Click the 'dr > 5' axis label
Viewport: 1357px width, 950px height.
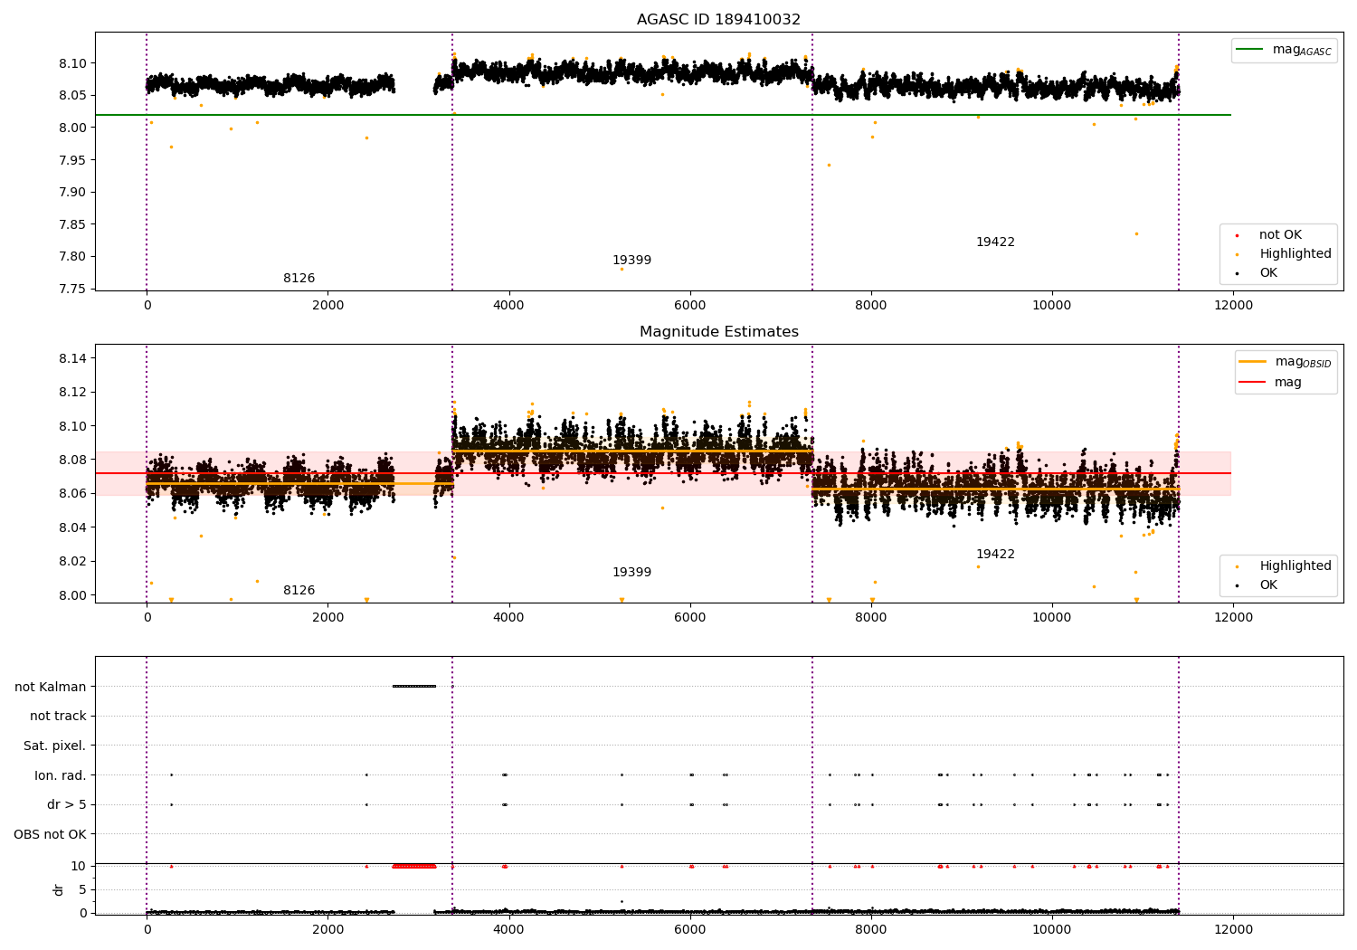[x=67, y=805]
